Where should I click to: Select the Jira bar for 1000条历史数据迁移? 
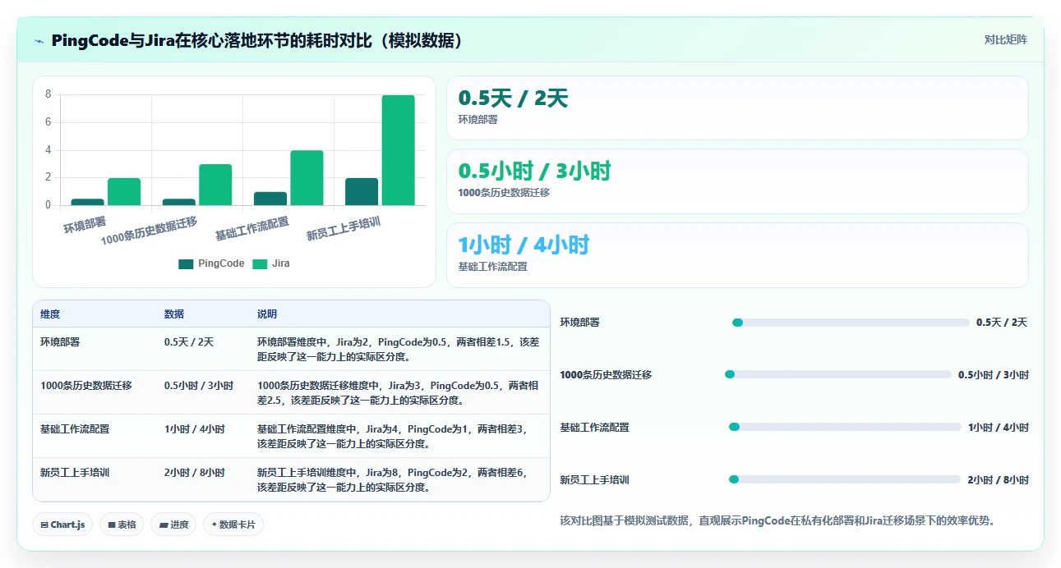[215, 185]
